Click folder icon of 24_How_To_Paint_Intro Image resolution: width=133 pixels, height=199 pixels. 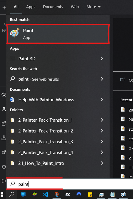coord(12,163)
